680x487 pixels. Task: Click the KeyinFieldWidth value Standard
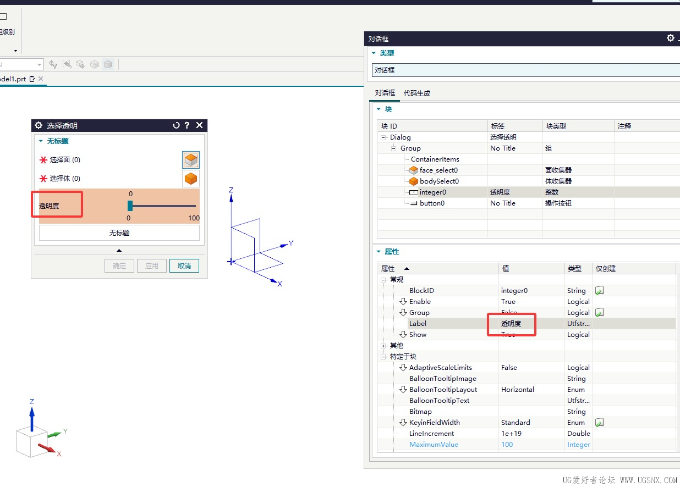coord(531,423)
